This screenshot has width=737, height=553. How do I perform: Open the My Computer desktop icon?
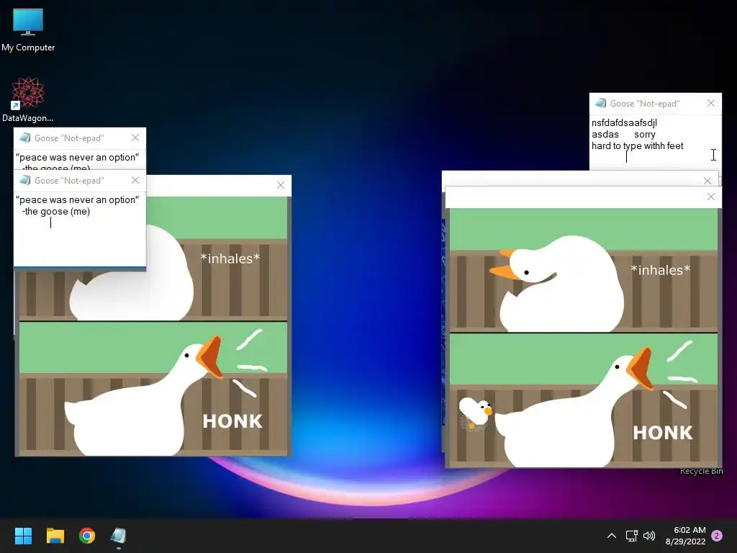pyautogui.click(x=28, y=30)
